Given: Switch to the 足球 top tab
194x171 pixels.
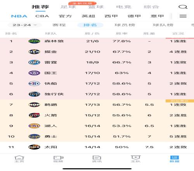Looking at the screenshot, I should 68,7.
